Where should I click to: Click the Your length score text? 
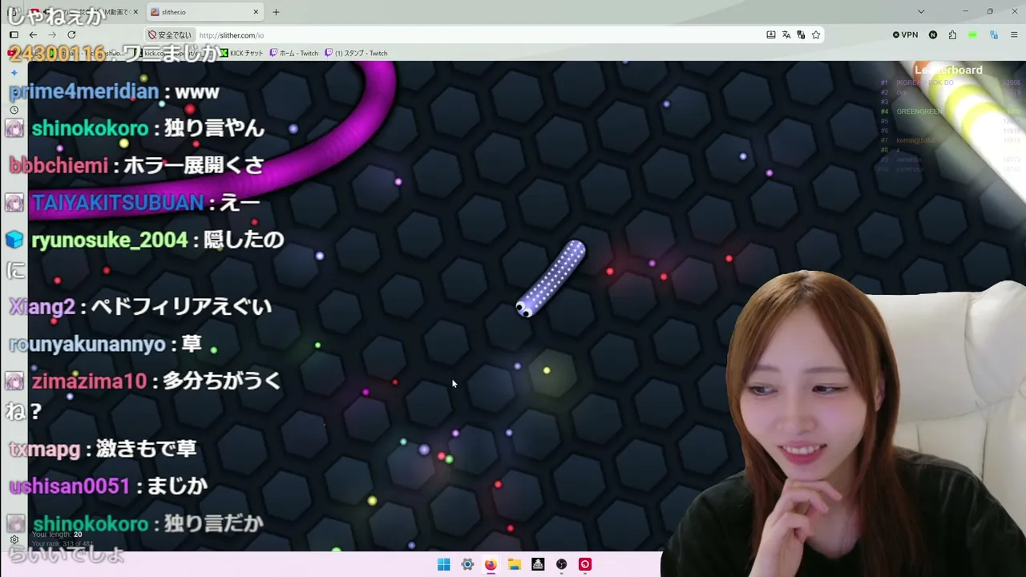click(x=57, y=535)
